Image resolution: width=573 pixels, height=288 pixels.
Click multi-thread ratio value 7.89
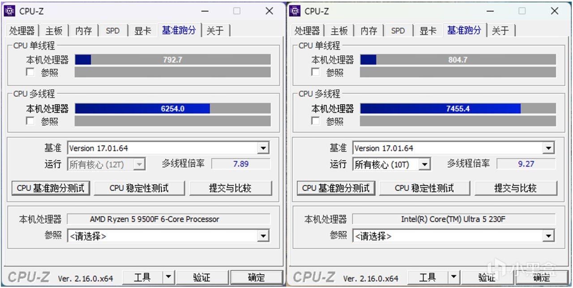coord(241,164)
